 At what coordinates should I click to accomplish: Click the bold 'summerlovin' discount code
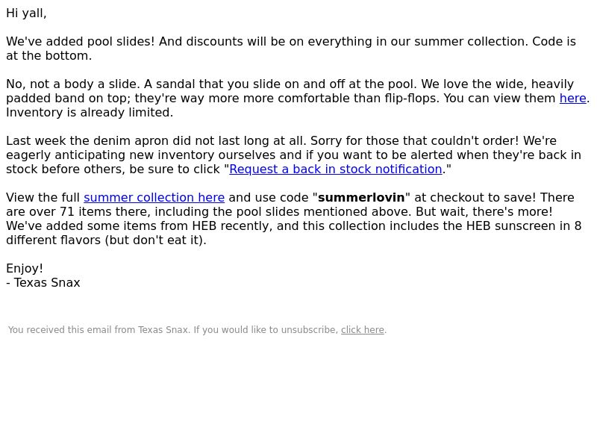[361, 198]
